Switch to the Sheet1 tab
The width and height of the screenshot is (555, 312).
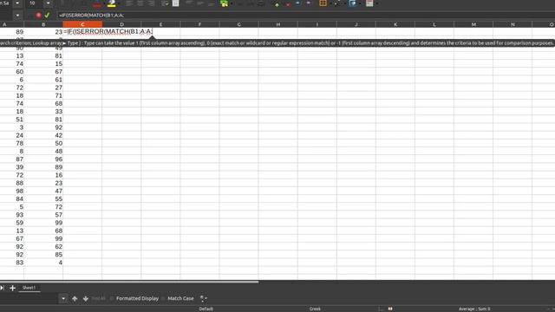click(29, 288)
